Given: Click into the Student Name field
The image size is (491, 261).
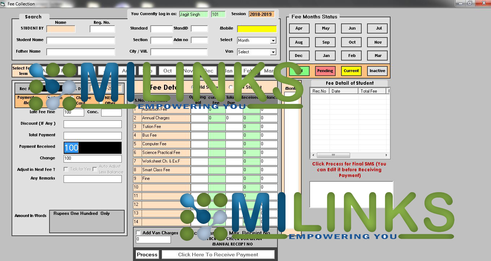Looking at the screenshot, I should click(81, 40).
